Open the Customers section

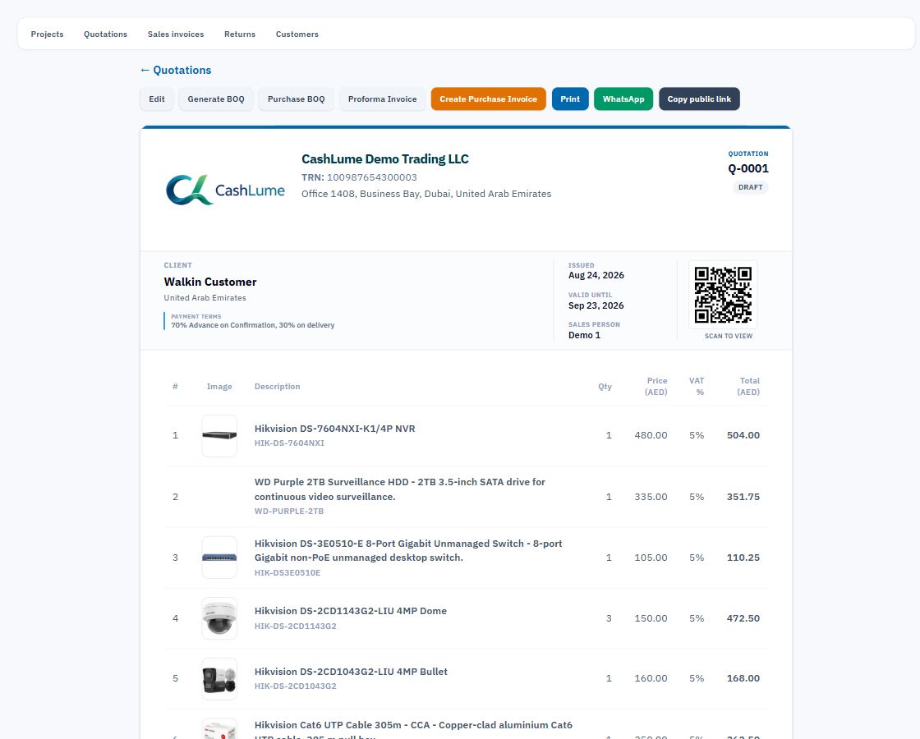tap(297, 34)
